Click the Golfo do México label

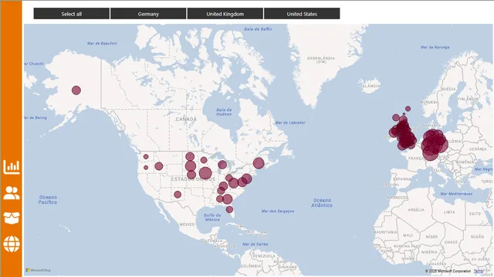tap(212, 217)
